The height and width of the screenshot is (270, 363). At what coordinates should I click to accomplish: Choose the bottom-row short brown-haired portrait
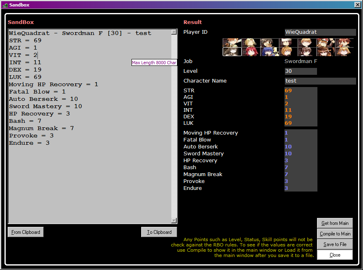click(307, 52)
